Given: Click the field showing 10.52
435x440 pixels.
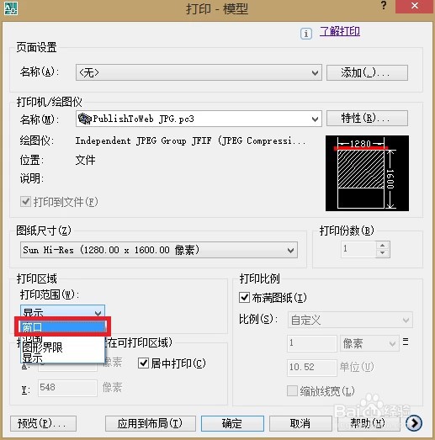Looking at the screenshot, I should [x=312, y=368].
